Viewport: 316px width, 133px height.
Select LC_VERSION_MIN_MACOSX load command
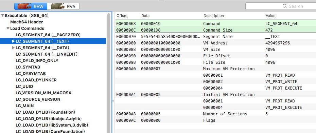pyautogui.click(x=43, y=93)
